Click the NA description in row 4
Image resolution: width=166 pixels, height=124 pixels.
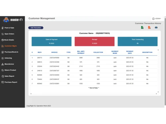(x=147, y=71)
